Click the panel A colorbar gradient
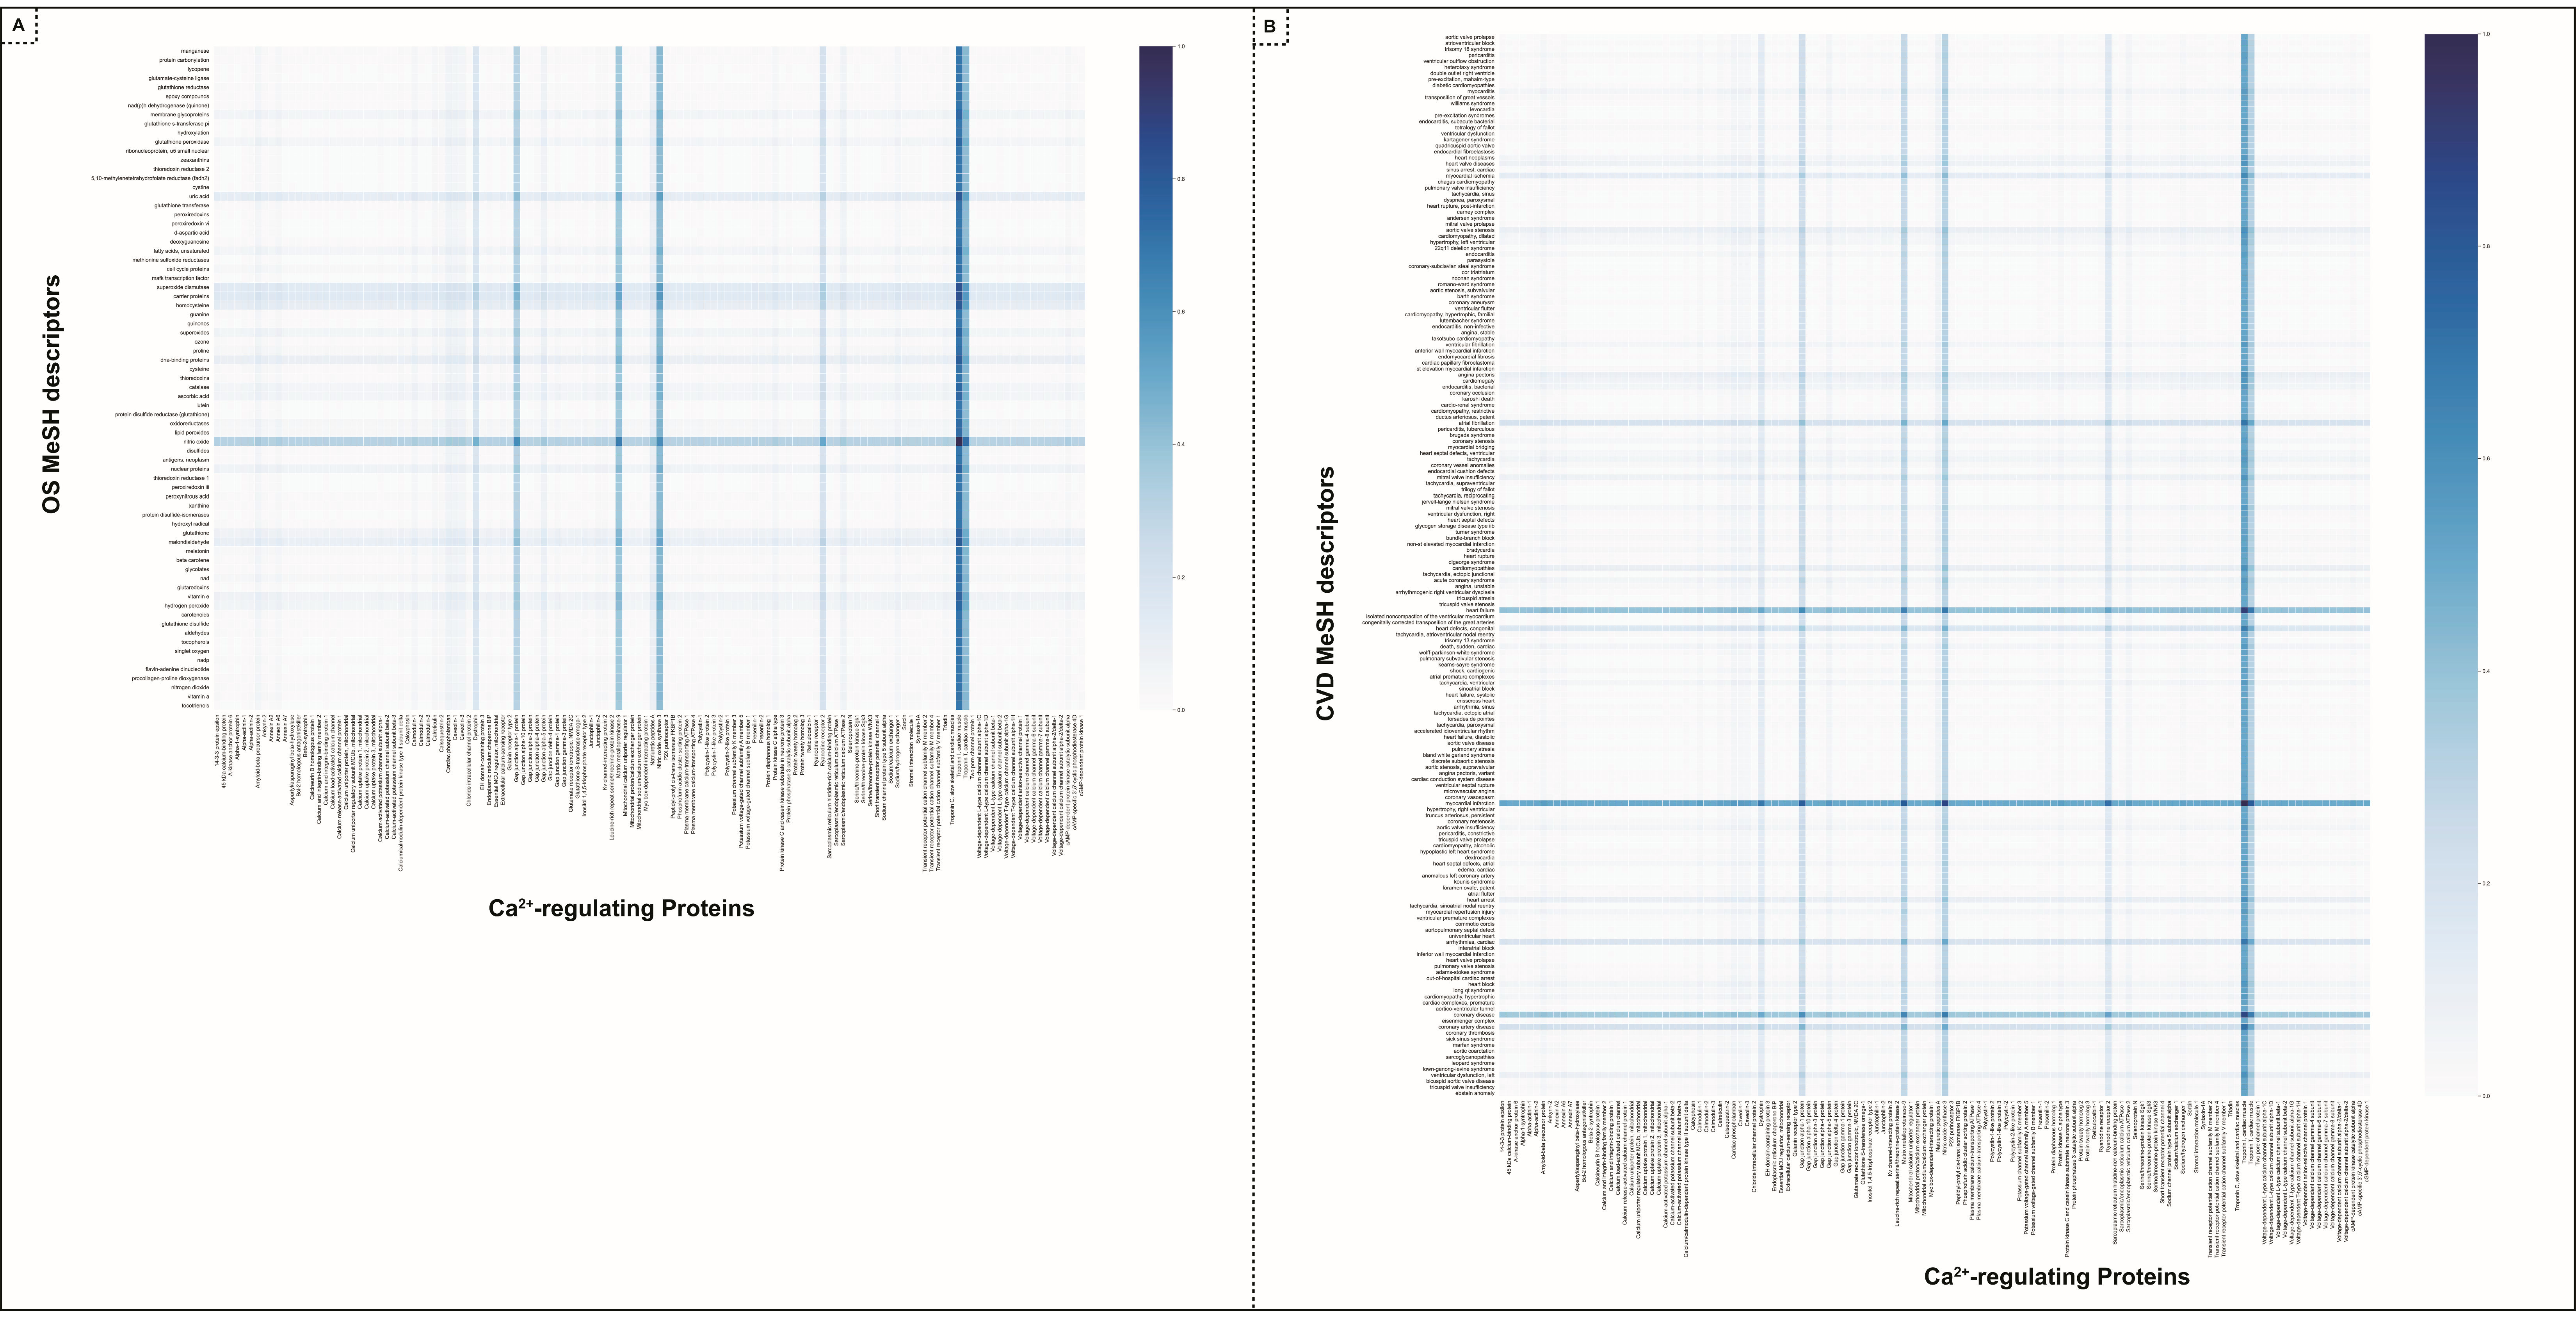This screenshot has height=1317, width=2576. pyautogui.click(x=1157, y=378)
